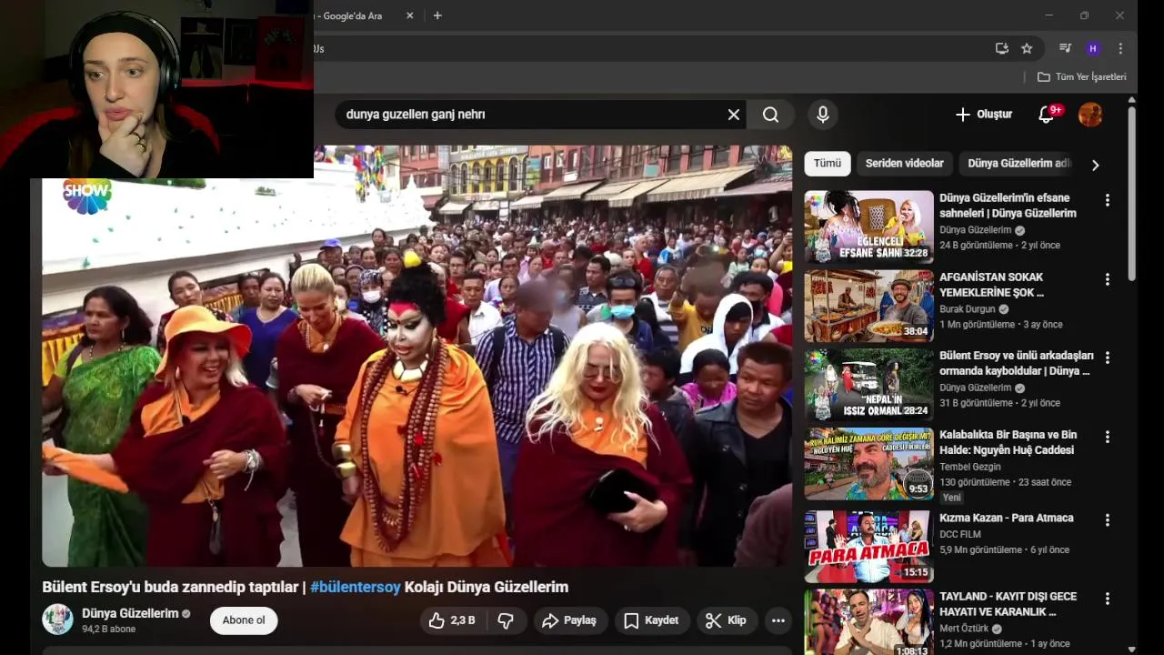Image resolution: width=1164 pixels, height=655 pixels.
Task: Open the account avatar menu
Action: 1090,115
